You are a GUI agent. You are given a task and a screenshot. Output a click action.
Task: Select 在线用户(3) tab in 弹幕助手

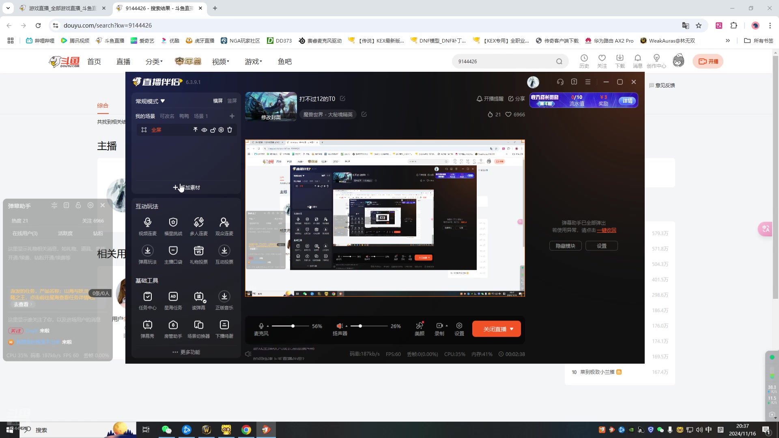(x=25, y=233)
